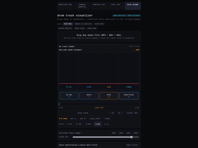Nudge metronome phase by +10ms
Screen dimensions: 198x148
pyautogui.click(x=128, y=133)
